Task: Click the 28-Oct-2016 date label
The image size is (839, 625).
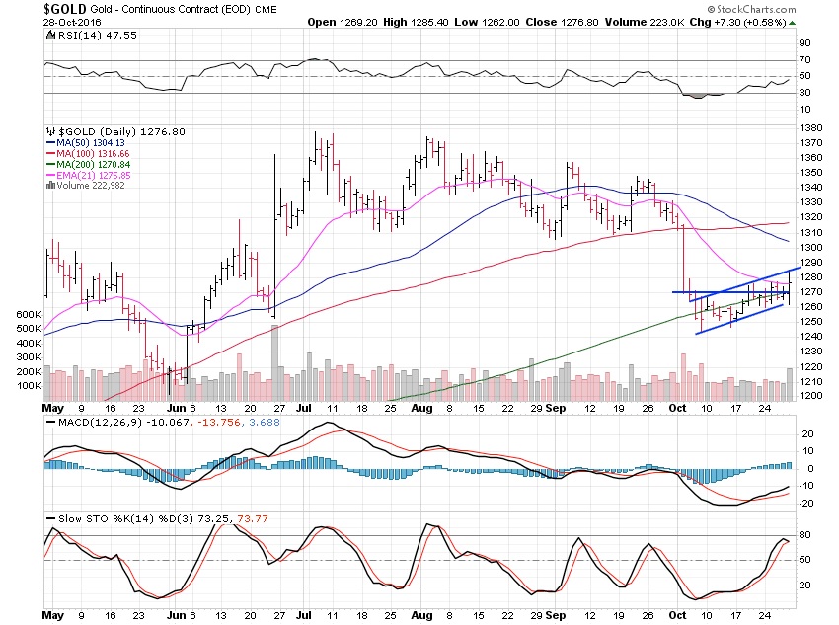Action: point(72,23)
